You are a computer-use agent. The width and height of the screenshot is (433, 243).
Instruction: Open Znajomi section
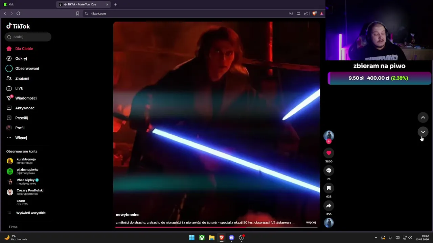pyautogui.click(x=18, y=78)
